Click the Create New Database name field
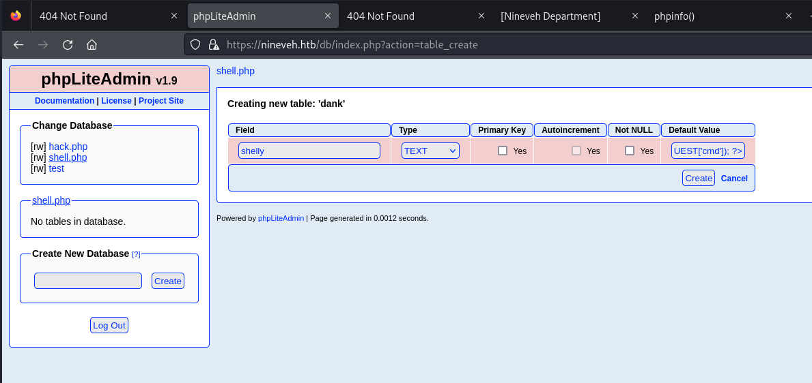 click(88, 281)
